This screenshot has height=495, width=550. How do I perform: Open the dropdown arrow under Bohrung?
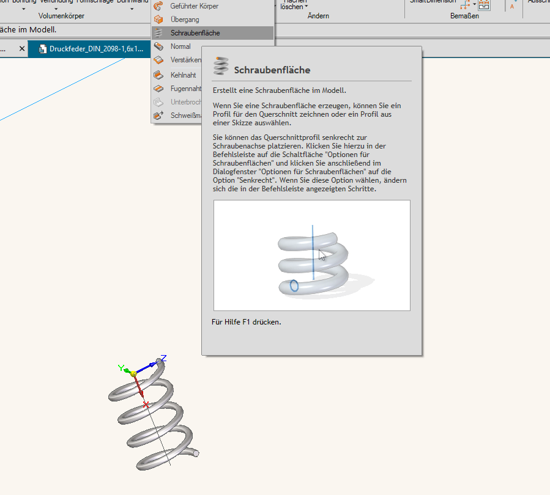(24, 9)
